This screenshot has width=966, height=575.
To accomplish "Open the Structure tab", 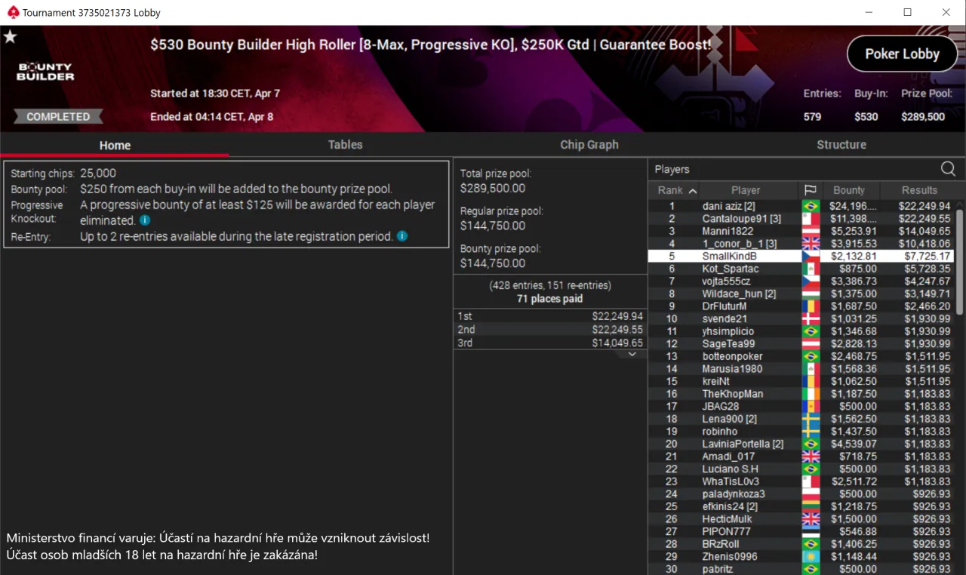I will pos(841,145).
